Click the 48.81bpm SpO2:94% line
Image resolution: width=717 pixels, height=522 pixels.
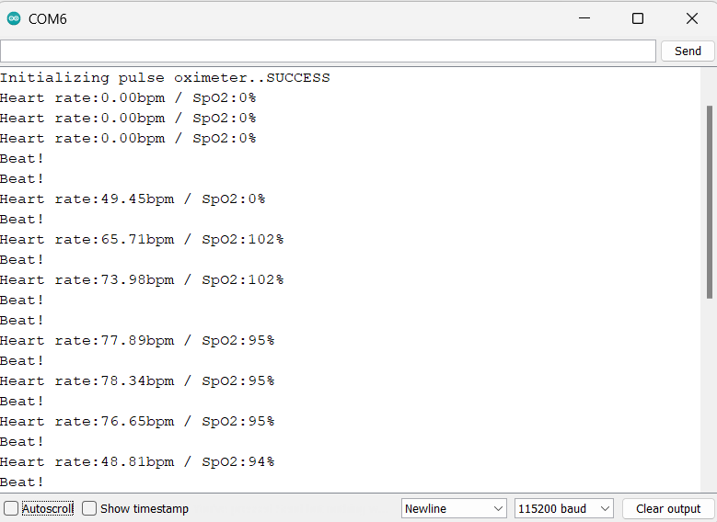137,462
